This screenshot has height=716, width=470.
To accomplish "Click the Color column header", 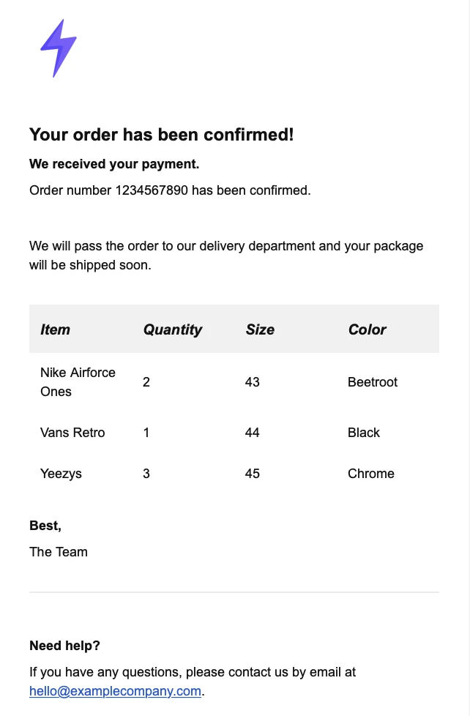I will coord(367,329).
